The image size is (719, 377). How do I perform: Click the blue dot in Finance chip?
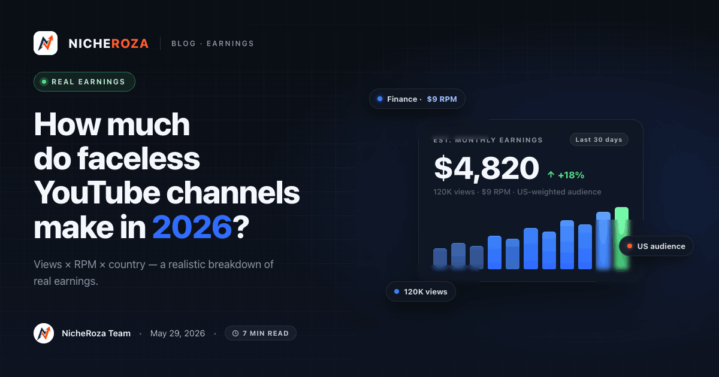380,99
